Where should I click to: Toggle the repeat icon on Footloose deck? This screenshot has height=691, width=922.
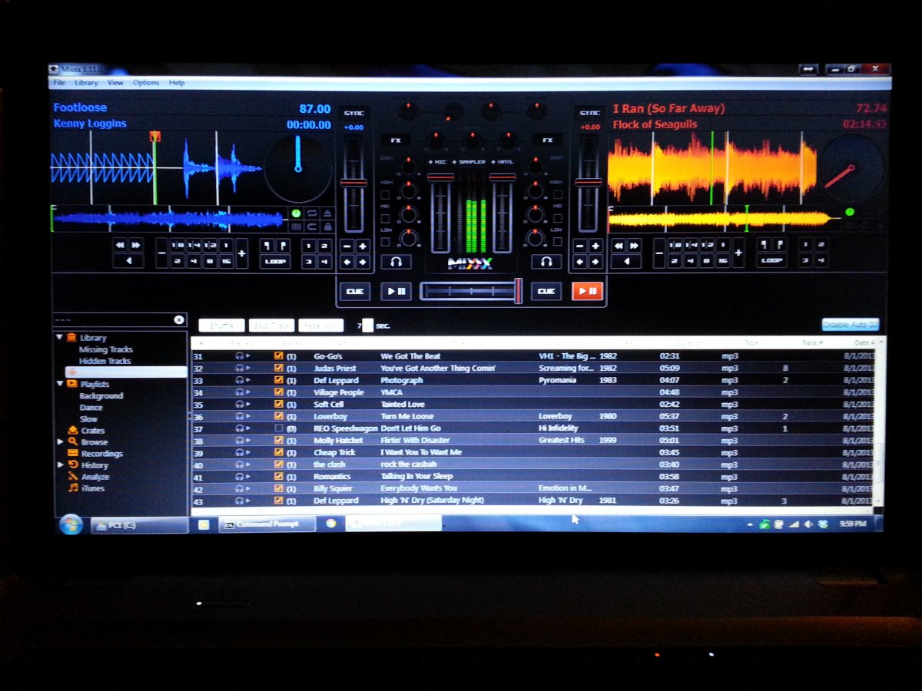312,213
